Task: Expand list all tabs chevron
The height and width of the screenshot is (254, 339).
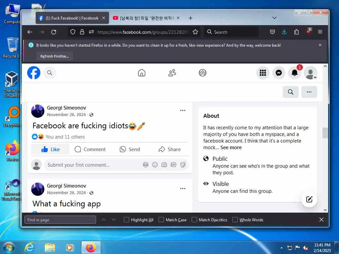Action: pyautogui.click(x=274, y=18)
